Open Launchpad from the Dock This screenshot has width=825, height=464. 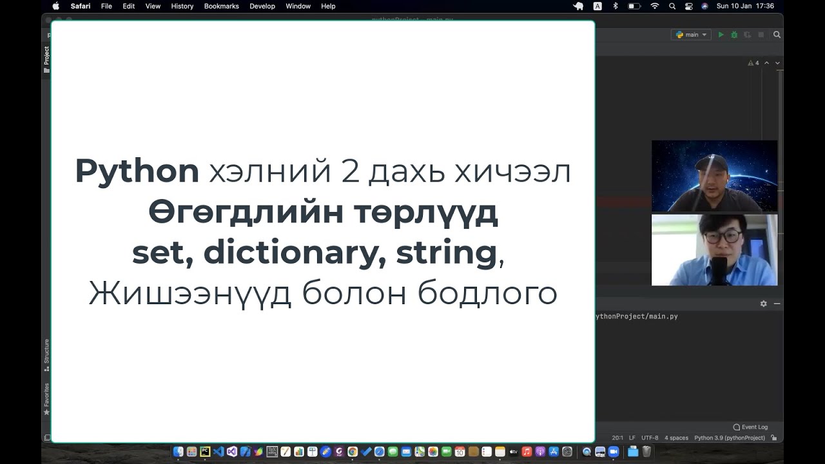point(191,452)
